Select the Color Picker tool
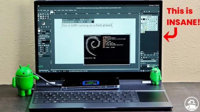 tap(48, 18)
